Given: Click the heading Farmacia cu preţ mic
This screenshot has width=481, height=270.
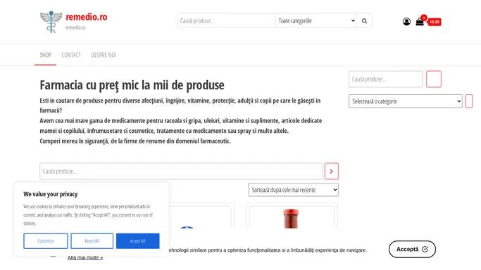Looking at the screenshot, I should click(x=132, y=85).
